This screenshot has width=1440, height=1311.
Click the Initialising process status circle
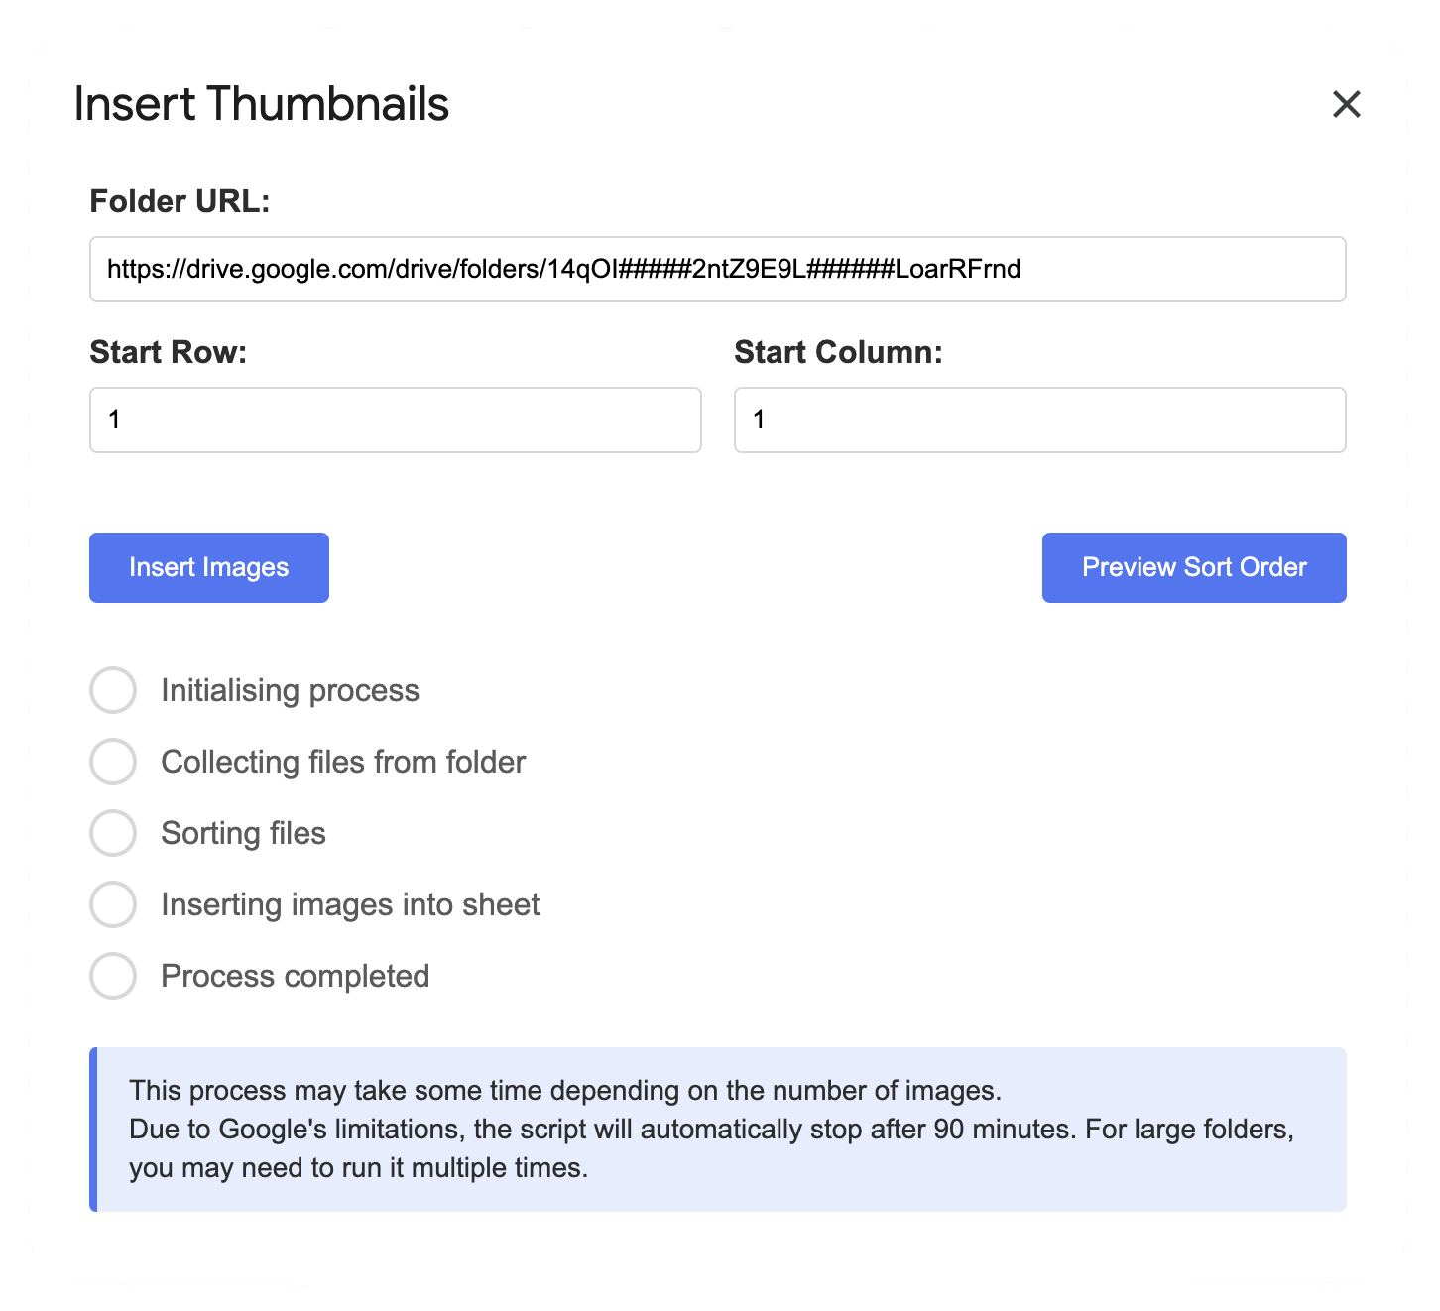(x=113, y=690)
